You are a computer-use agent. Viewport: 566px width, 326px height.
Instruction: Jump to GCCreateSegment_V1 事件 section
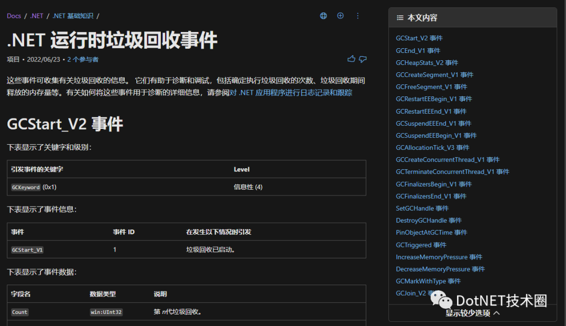(x=434, y=75)
